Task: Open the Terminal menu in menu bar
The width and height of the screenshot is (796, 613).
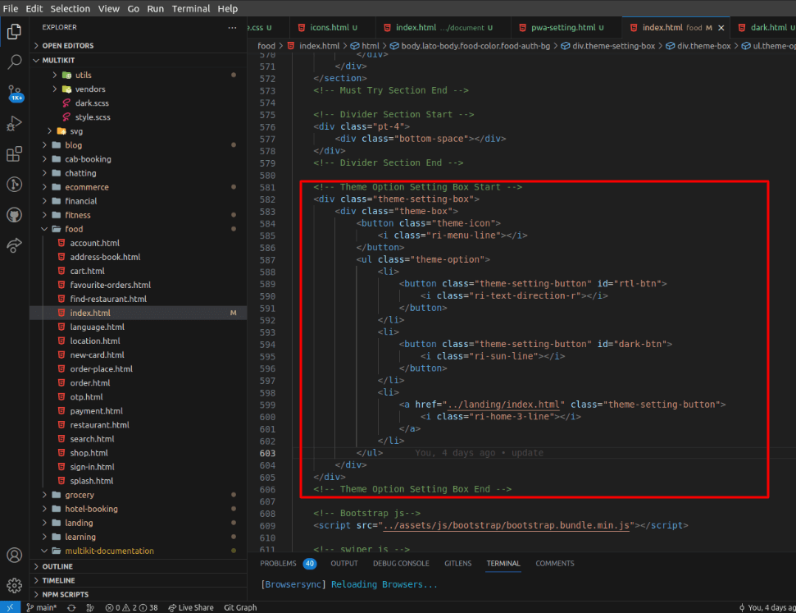Action: pyautogui.click(x=190, y=8)
